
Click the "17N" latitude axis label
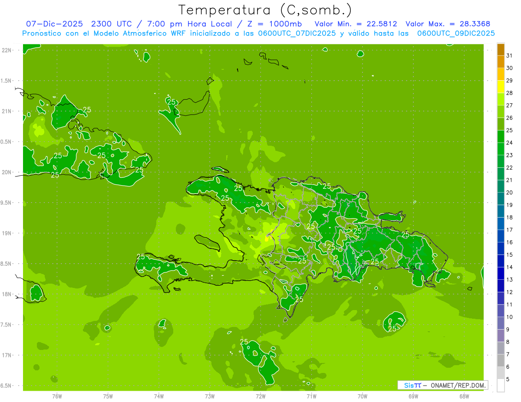(x=7, y=355)
